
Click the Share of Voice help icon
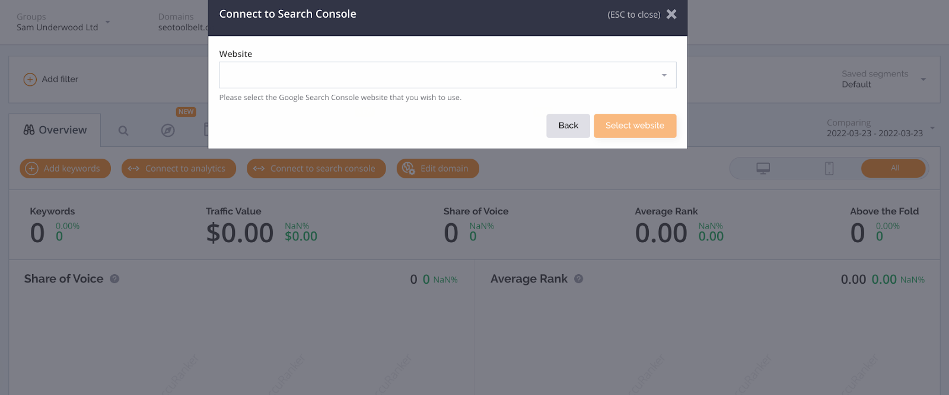(x=114, y=279)
